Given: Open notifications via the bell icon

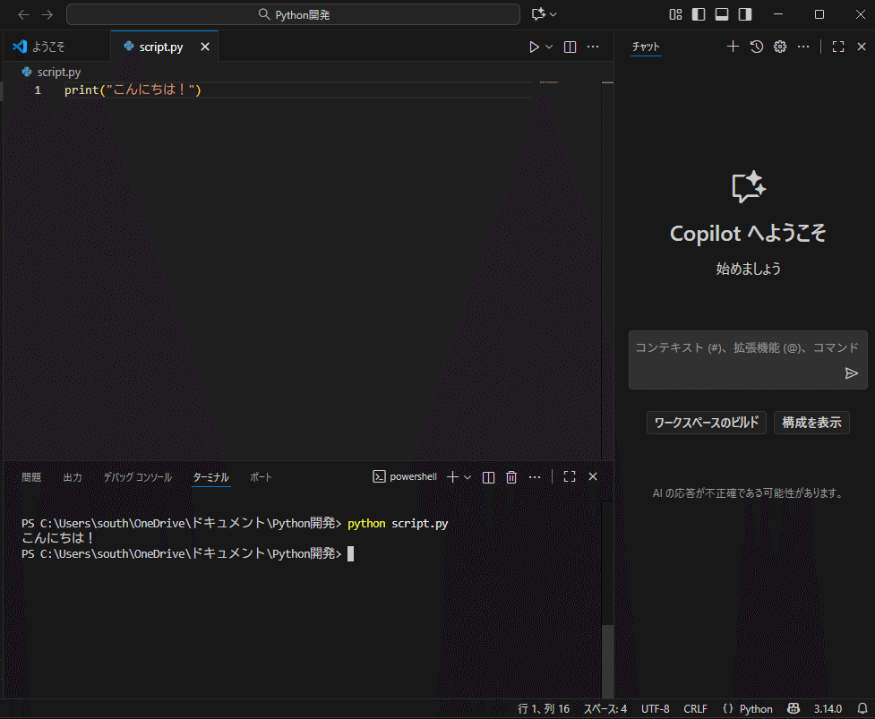Looking at the screenshot, I should pos(863,708).
